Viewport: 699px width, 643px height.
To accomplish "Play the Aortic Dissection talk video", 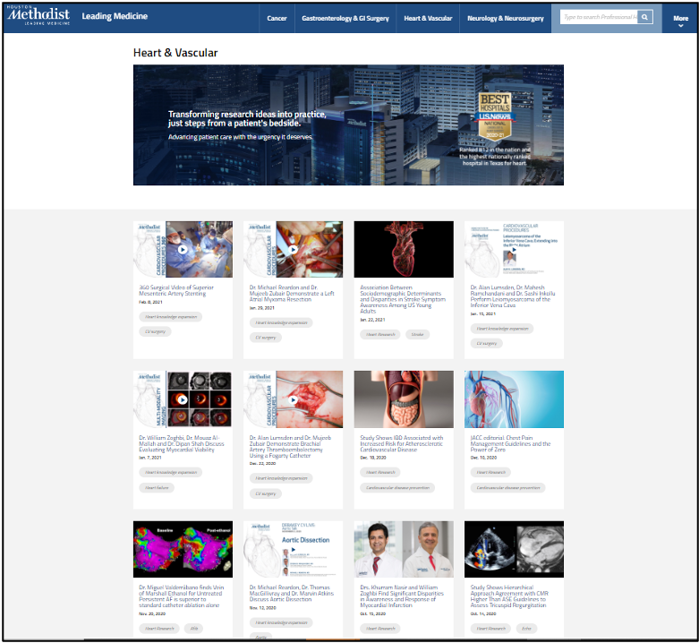I will (x=294, y=549).
